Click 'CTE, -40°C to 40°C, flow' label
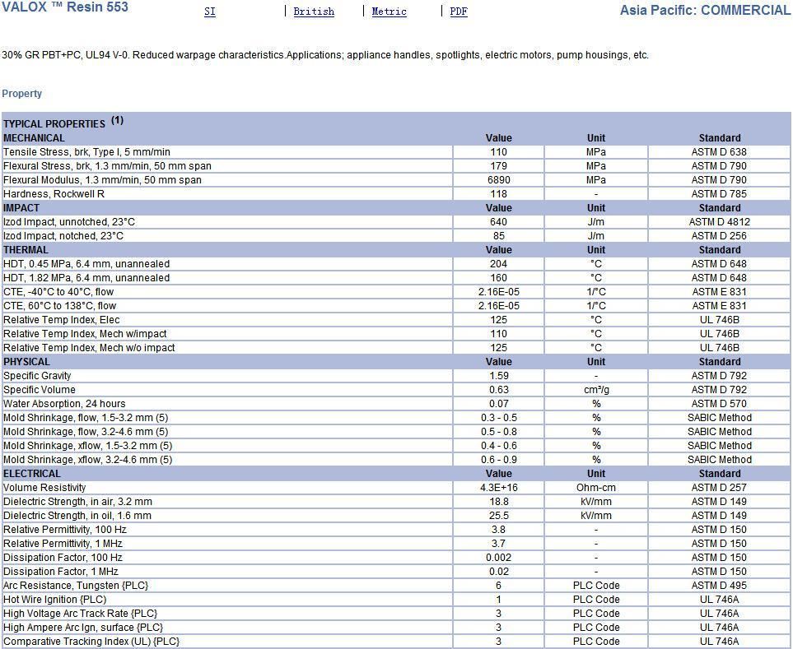This screenshot has height=649, width=793. coord(58,292)
